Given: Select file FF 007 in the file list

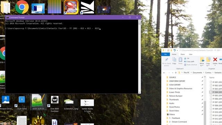Looking at the screenshot, I should (216, 102).
